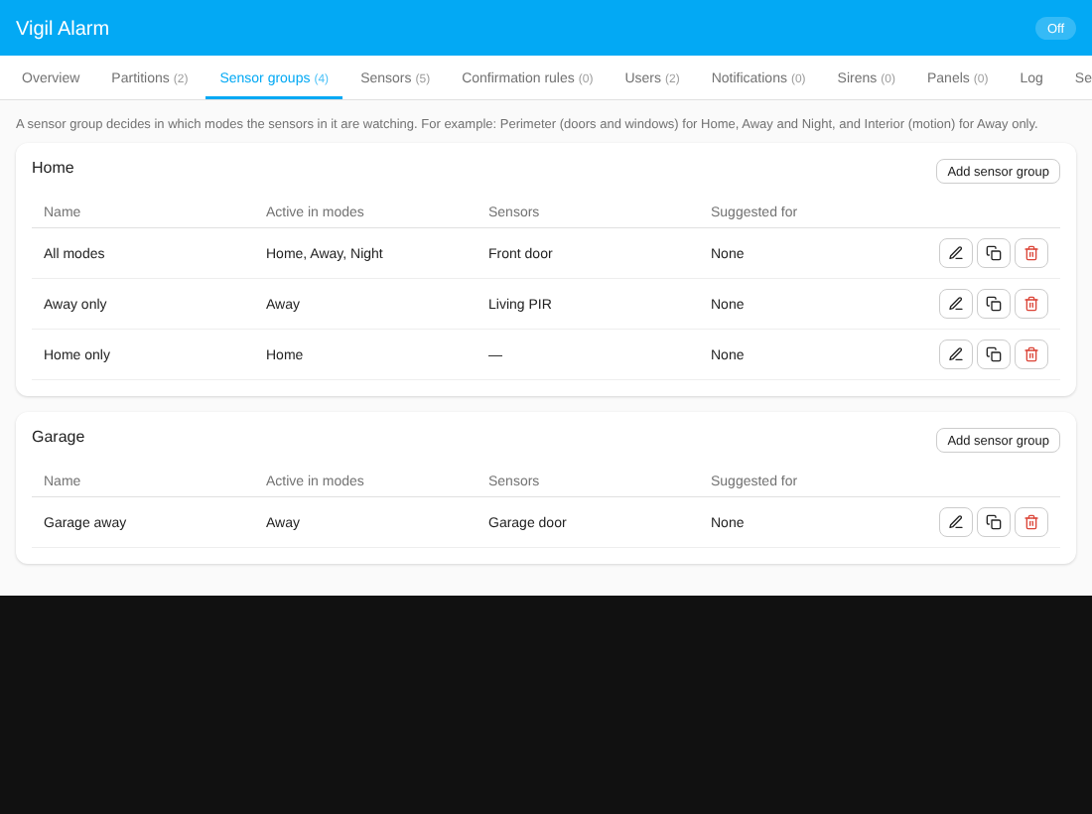Show the Sirens tab

(x=866, y=78)
